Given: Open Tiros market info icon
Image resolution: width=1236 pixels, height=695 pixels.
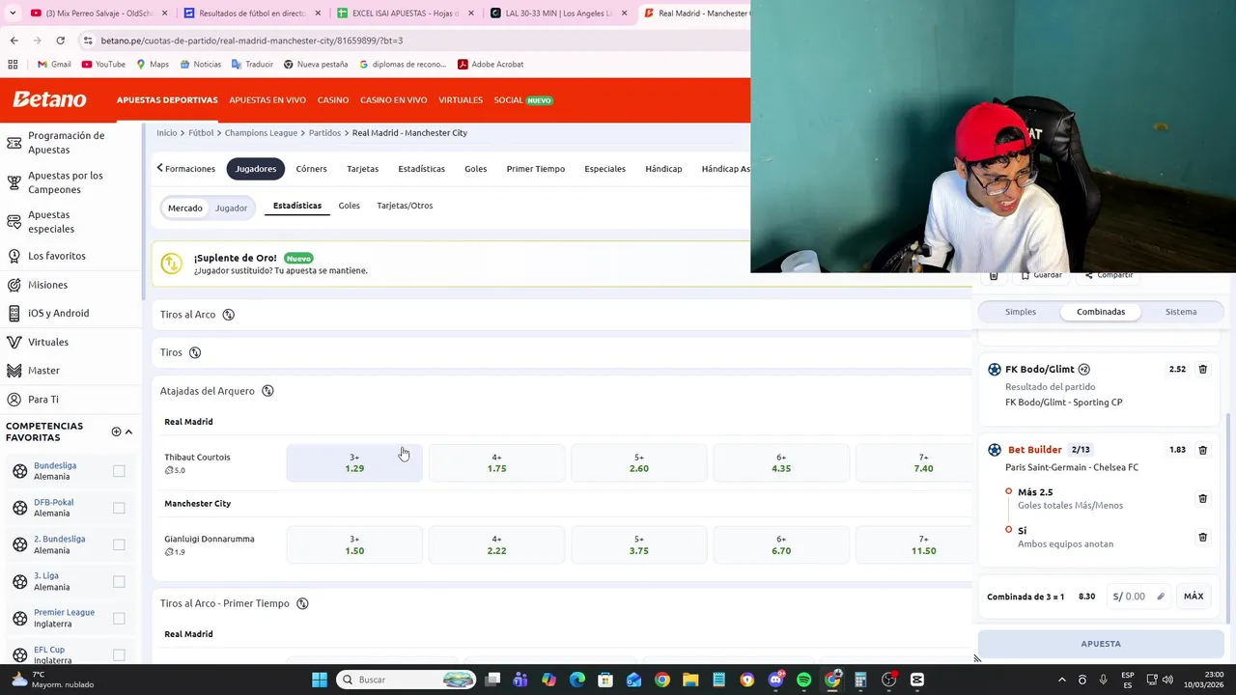Looking at the screenshot, I should tap(195, 352).
